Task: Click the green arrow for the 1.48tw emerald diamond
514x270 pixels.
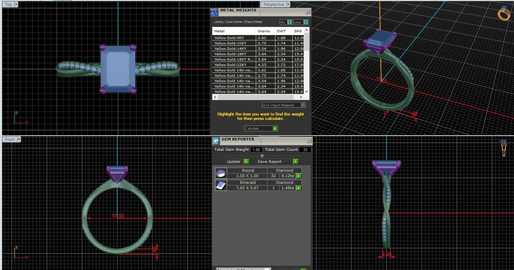Action: point(299,188)
